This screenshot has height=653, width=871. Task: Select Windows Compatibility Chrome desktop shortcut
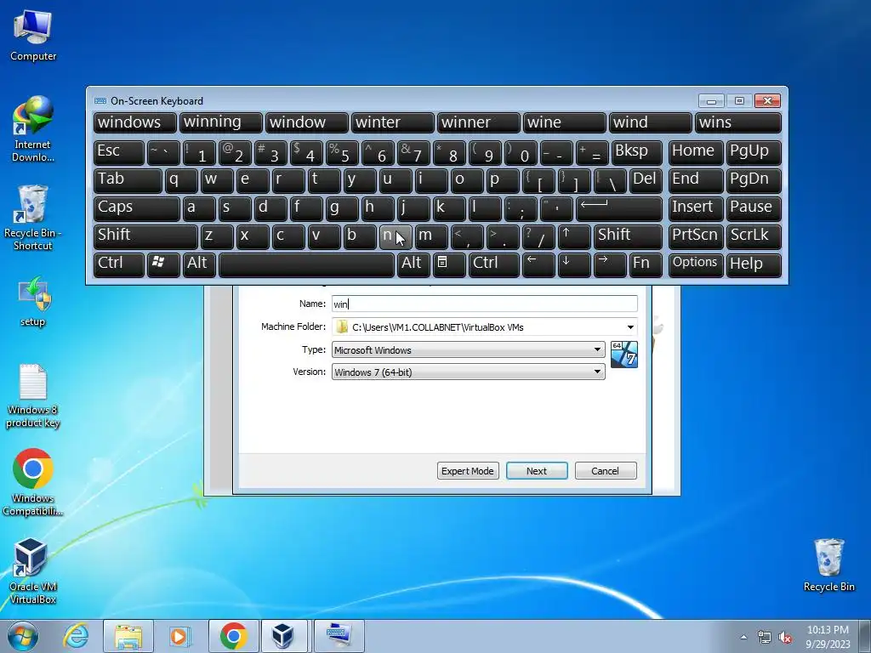pos(33,482)
